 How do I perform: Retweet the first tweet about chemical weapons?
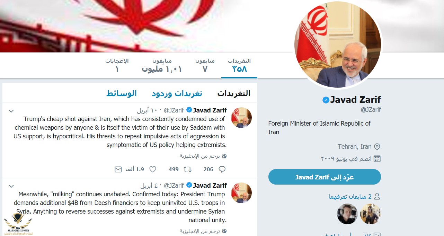pos(187,169)
